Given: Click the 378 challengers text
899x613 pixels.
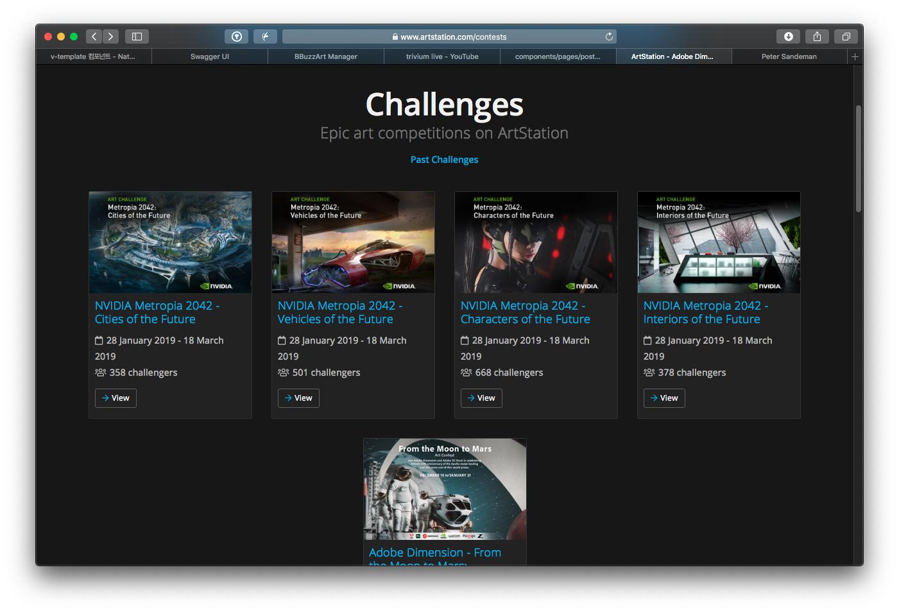Looking at the screenshot, I should tap(692, 373).
